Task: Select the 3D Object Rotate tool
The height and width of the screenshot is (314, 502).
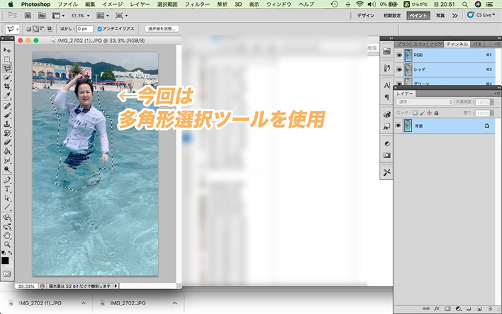Action: click(x=7, y=218)
